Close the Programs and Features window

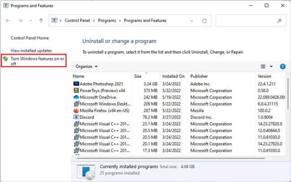[282, 5]
